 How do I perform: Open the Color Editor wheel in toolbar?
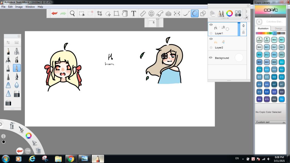pos(229,13)
